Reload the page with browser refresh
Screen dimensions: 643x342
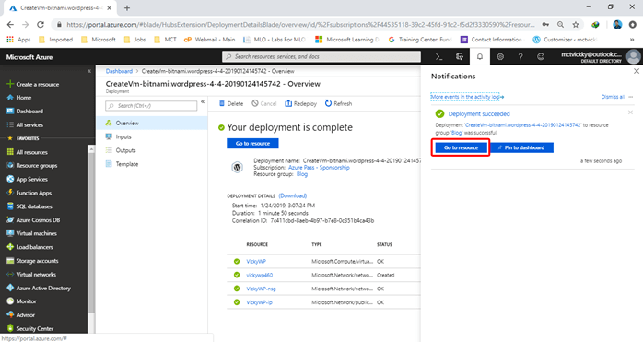click(x=41, y=25)
